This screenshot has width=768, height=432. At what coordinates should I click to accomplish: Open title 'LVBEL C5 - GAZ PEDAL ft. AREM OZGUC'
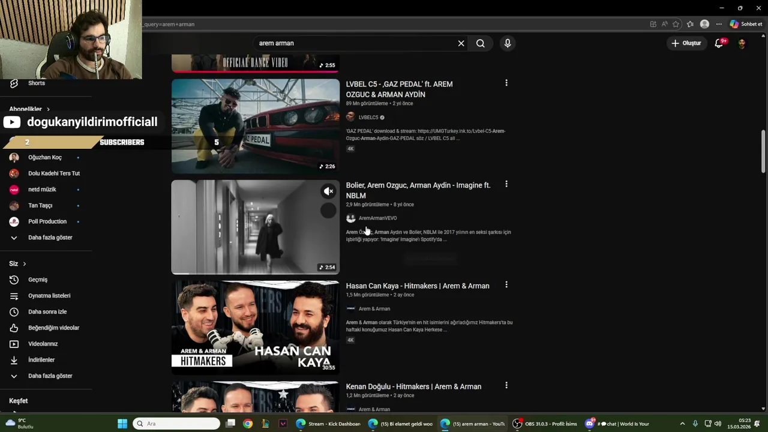400,89
